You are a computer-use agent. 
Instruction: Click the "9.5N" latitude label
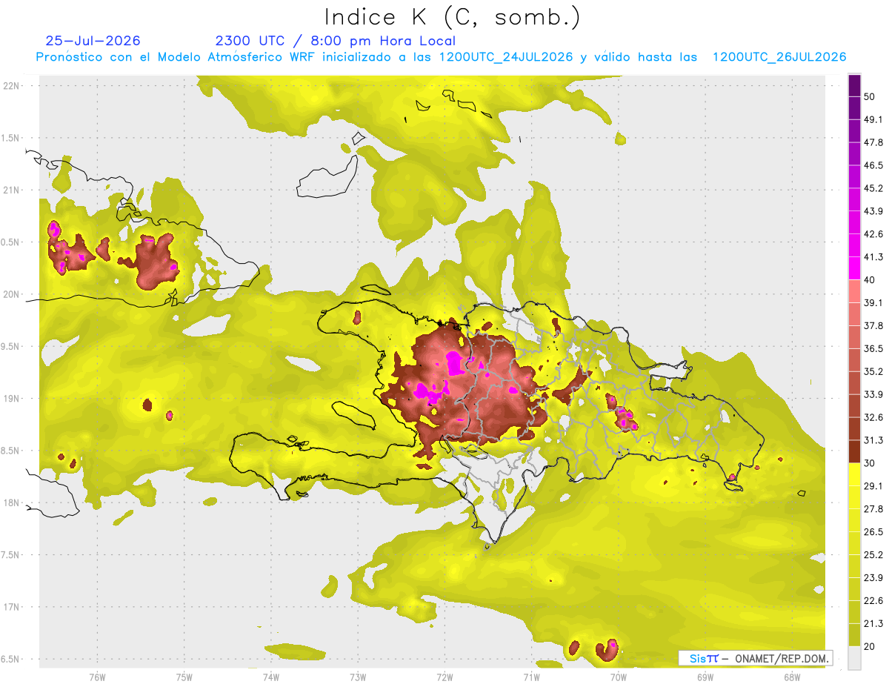coord(11,347)
